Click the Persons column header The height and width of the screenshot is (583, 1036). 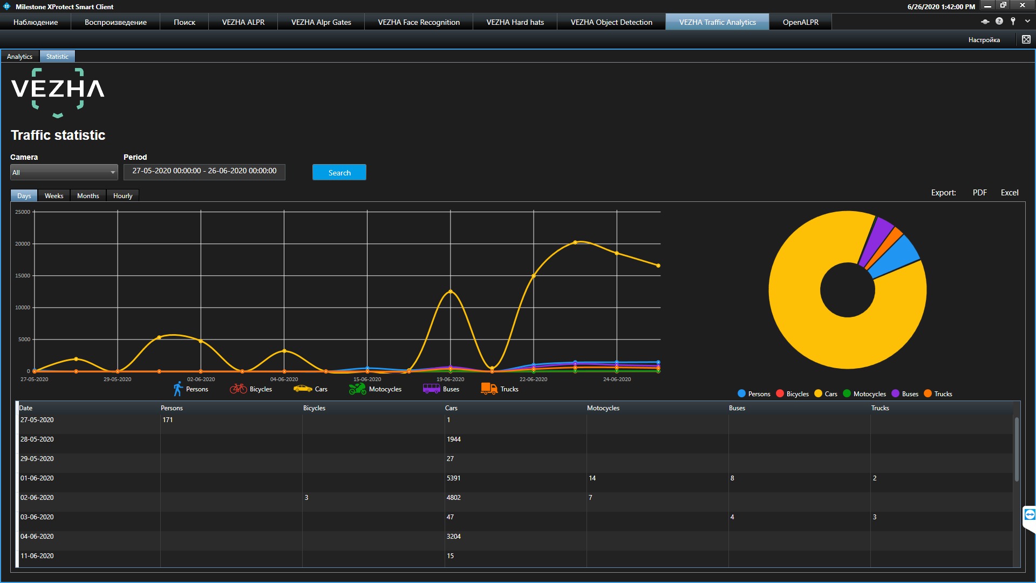coord(172,408)
